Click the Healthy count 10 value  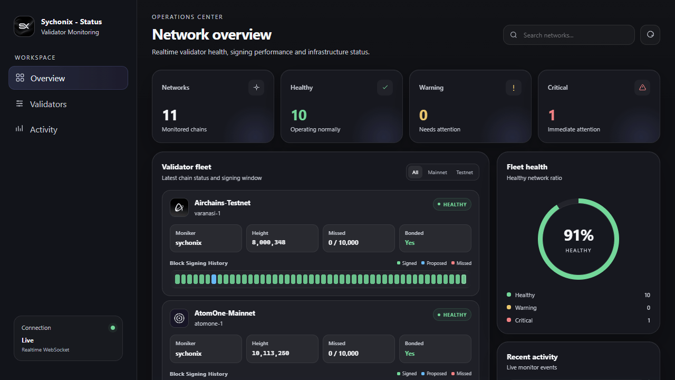pyautogui.click(x=298, y=115)
